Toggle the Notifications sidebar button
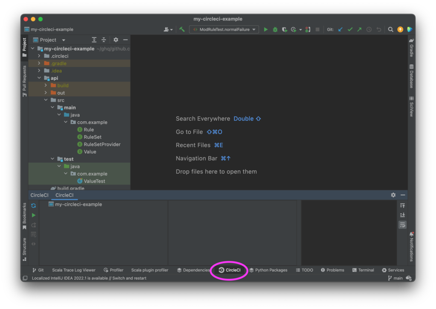The height and width of the screenshot is (309, 436). tap(412, 247)
